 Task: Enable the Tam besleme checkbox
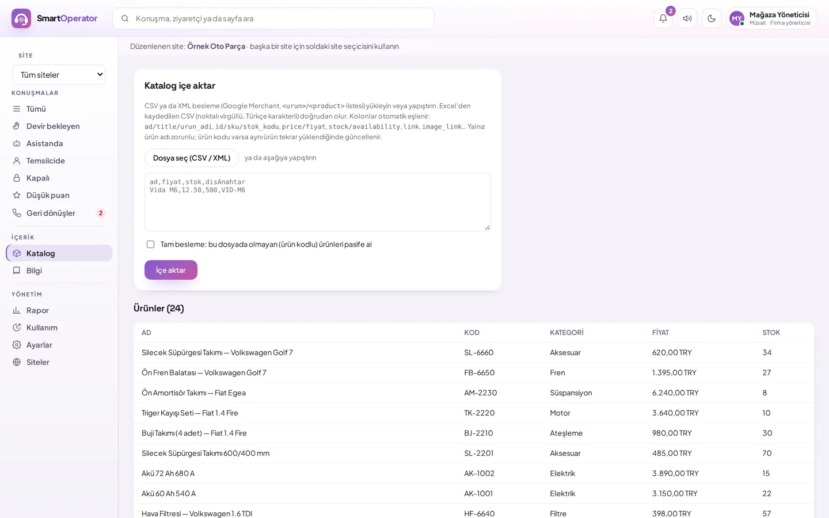coord(151,245)
